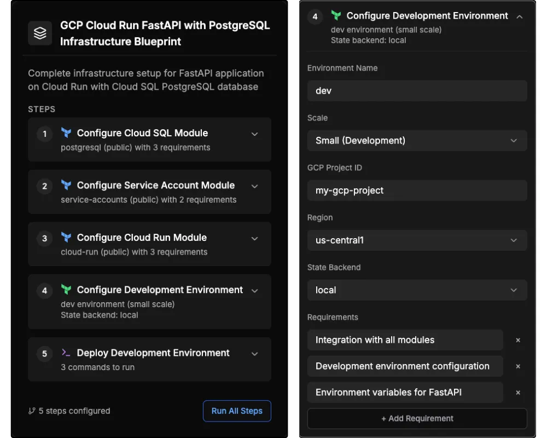Click step number 5 badge
This screenshot has width=547, height=438.
tap(45, 354)
